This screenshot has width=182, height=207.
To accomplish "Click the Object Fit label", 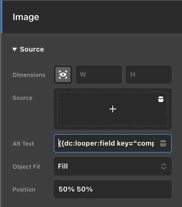I will point(26,167).
